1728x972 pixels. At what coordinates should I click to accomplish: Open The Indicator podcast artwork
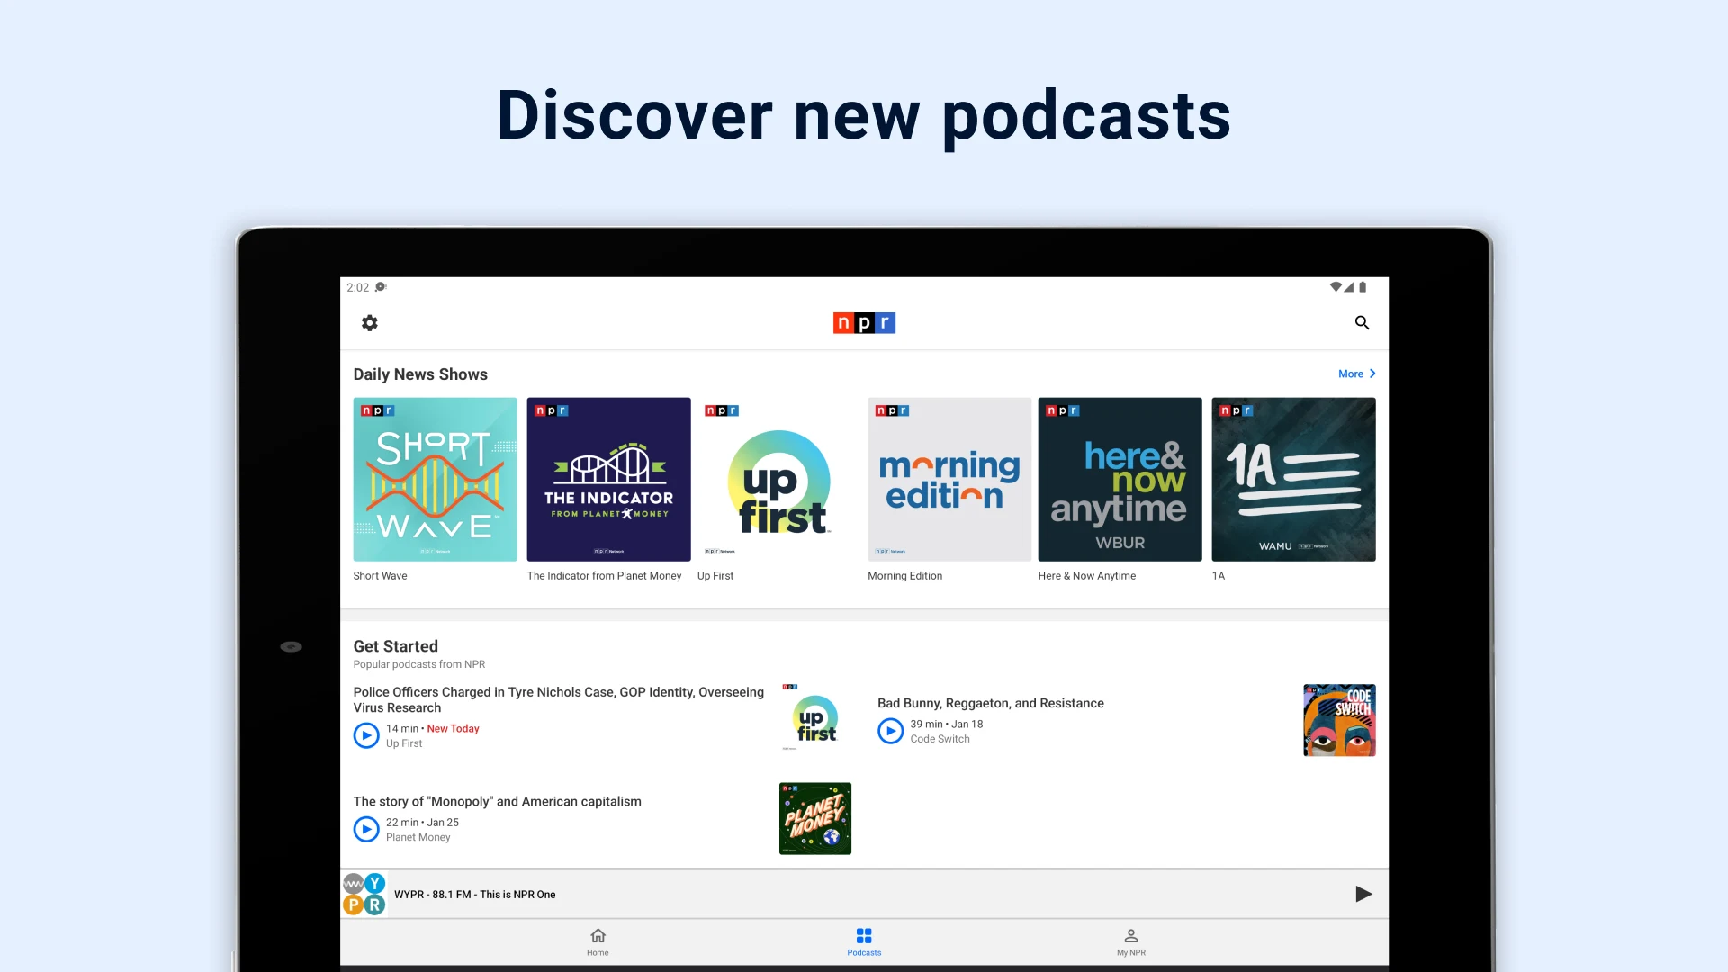point(608,480)
